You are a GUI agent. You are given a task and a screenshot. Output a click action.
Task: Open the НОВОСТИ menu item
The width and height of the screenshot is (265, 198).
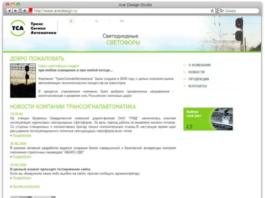[197, 72]
